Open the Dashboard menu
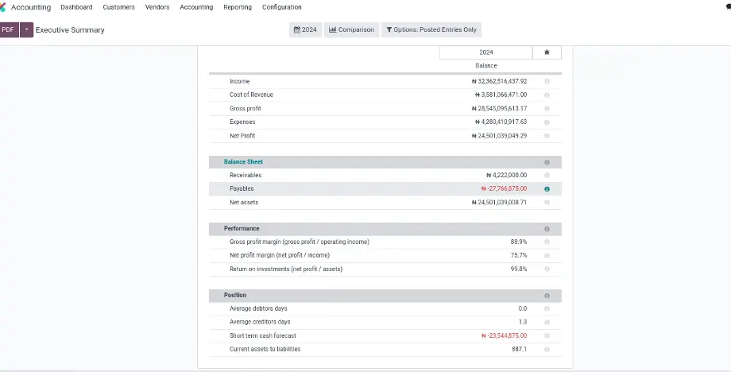This screenshot has height=372, width=731. [76, 7]
